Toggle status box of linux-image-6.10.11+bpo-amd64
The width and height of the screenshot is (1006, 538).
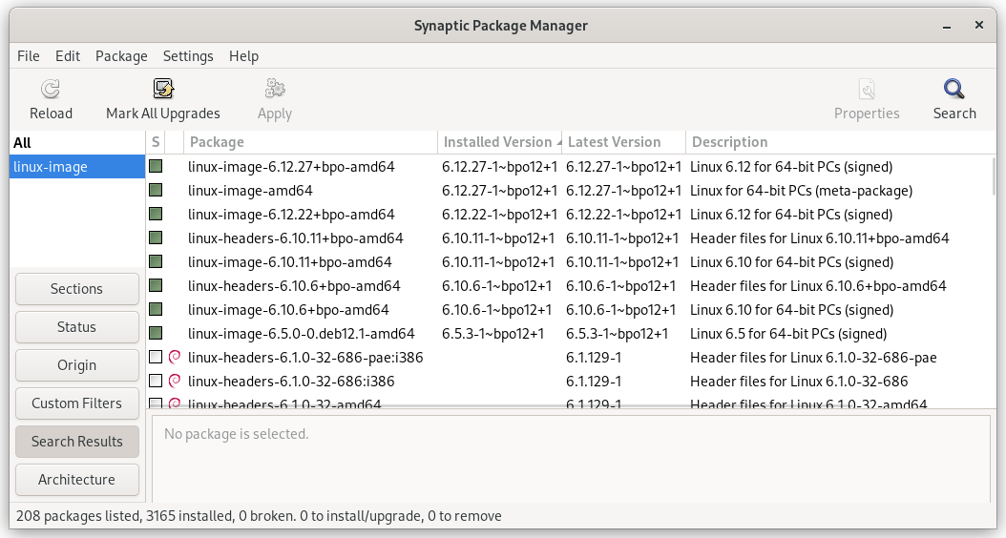click(156, 261)
